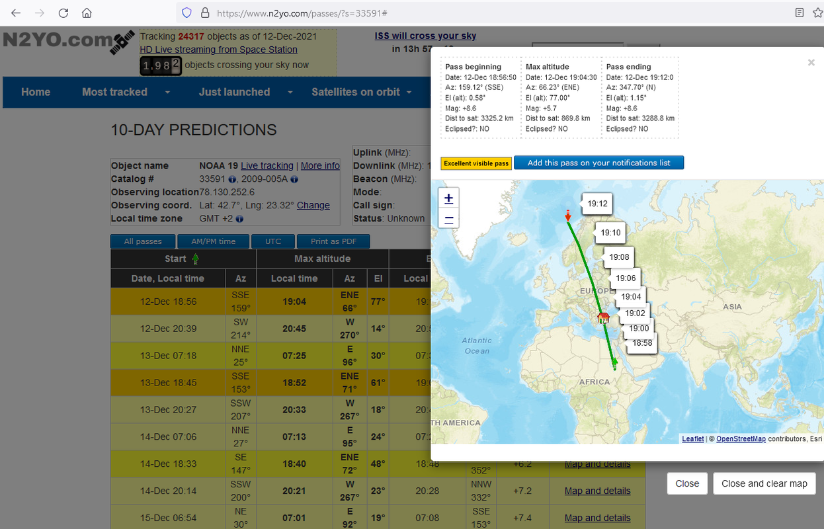Image resolution: width=824 pixels, height=529 pixels.
Task: Click the objects-crossing counter 1,982
Action: (x=161, y=65)
